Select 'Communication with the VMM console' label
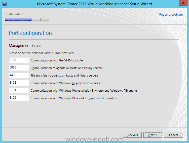189x143 pixels. [x=57, y=60]
